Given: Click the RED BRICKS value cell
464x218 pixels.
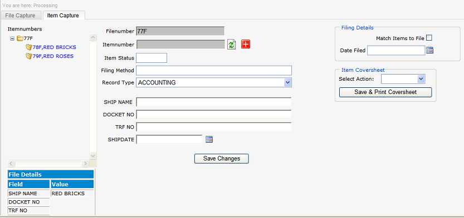Looking at the screenshot, I should 72,194.
